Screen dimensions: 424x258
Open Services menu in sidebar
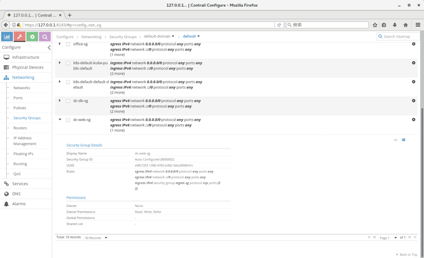point(26,183)
